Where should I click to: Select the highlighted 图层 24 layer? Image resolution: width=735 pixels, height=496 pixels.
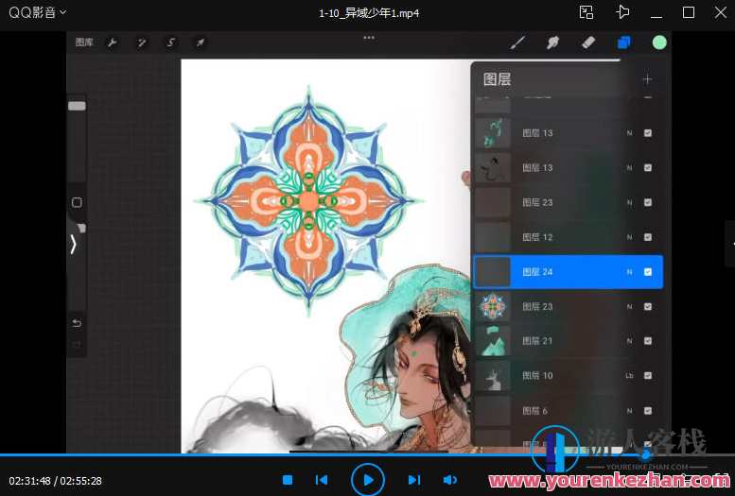tap(568, 272)
